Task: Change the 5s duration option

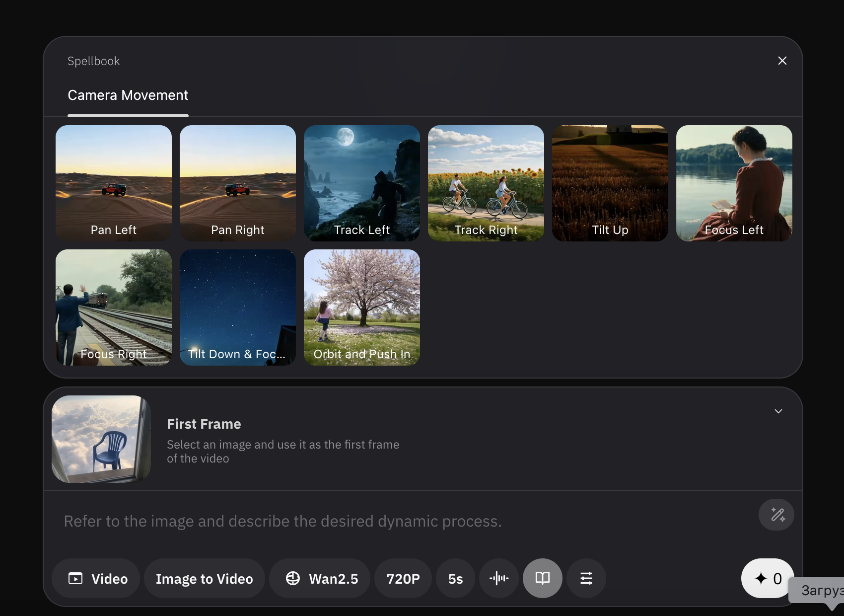Action: (455, 578)
